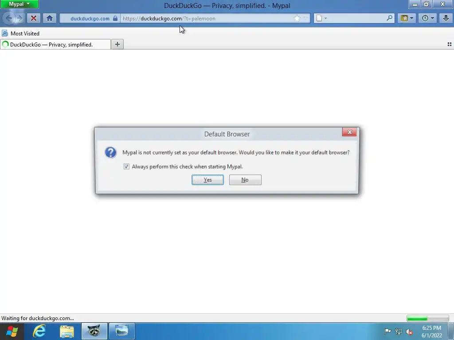Close the Default Browser dialog

click(x=349, y=132)
